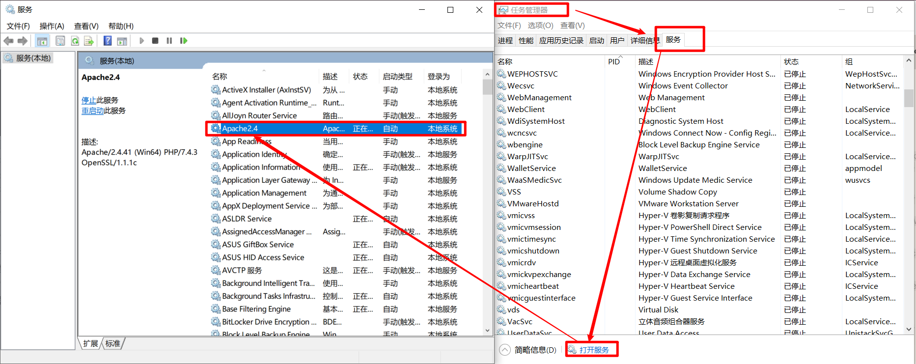The height and width of the screenshot is (364, 916).
Task: Click the Export List toolbar icon
Action: click(x=89, y=41)
